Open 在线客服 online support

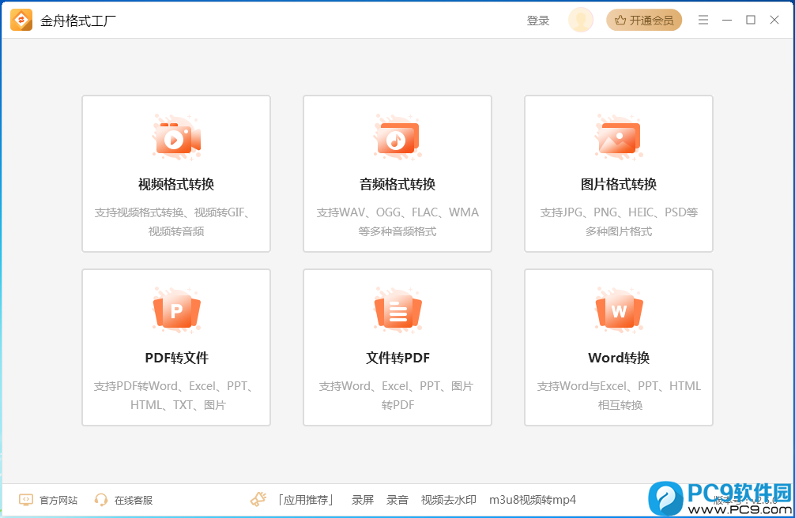[134, 501]
